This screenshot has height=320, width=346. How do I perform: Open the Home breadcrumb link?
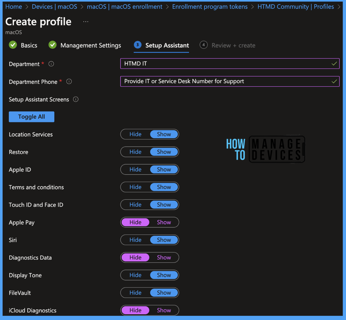click(x=14, y=7)
